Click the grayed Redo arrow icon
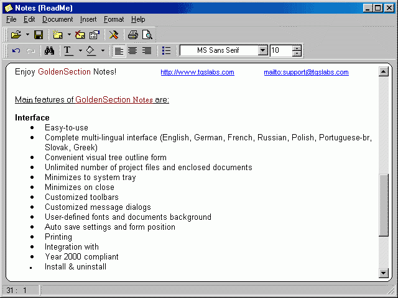 [30, 51]
